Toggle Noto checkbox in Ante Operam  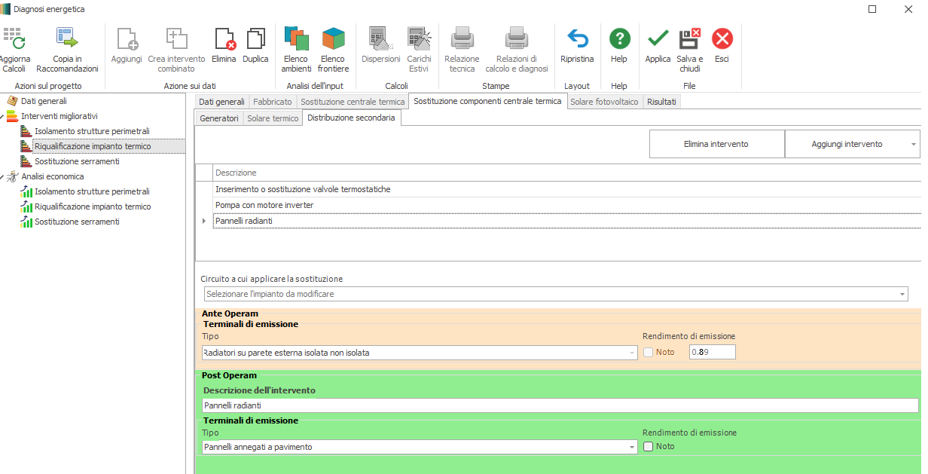pyautogui.click(x=648, y=352)
